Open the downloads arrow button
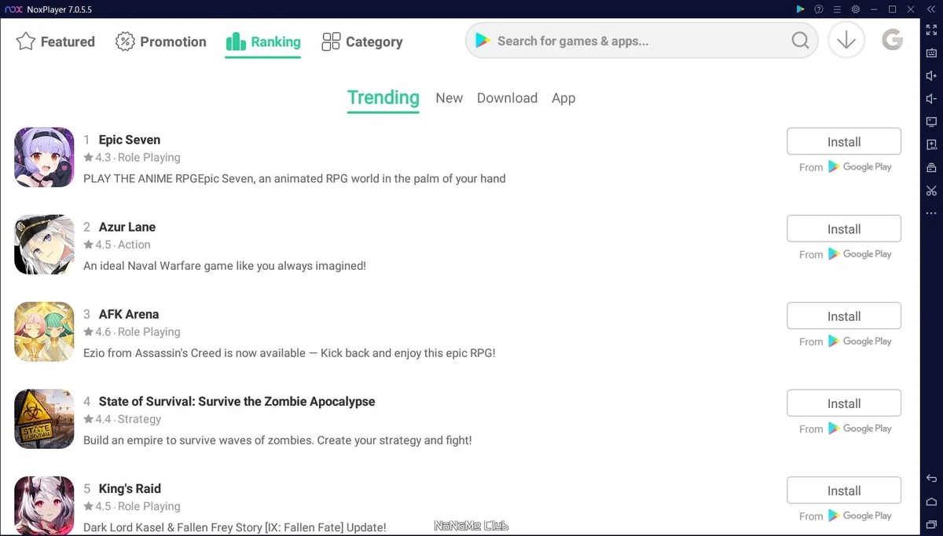943x536 pixels. [x=846, y=40]
